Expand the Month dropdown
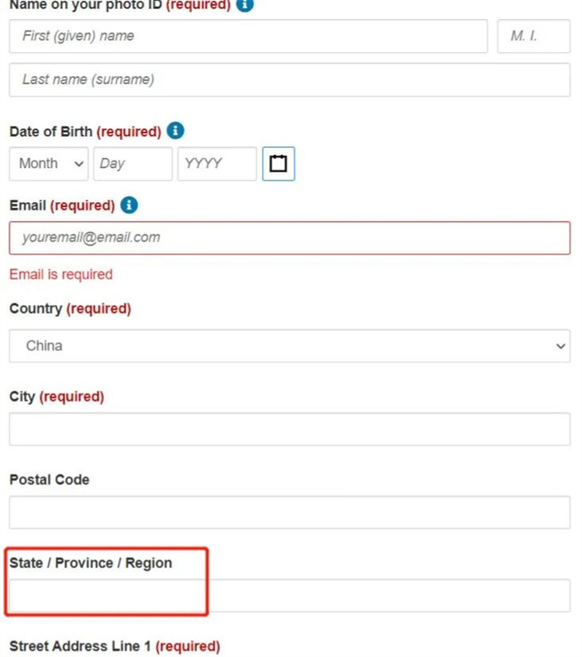 (48, 163)
